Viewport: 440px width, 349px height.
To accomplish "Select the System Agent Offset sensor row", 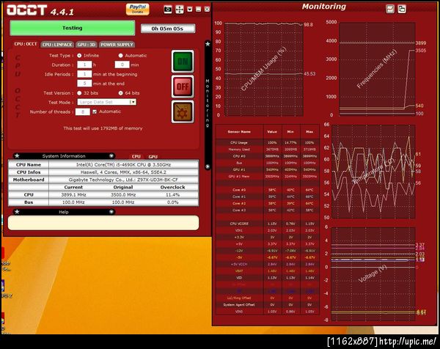I will (x=268, y=305).
